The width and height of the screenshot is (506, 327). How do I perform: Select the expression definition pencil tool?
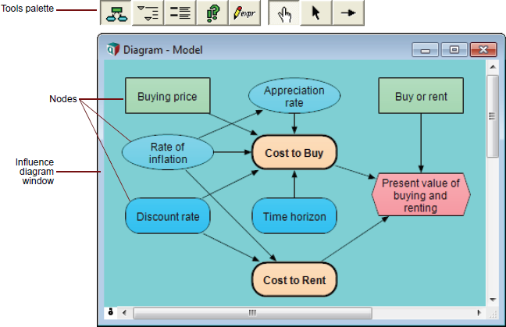point(244,12)
